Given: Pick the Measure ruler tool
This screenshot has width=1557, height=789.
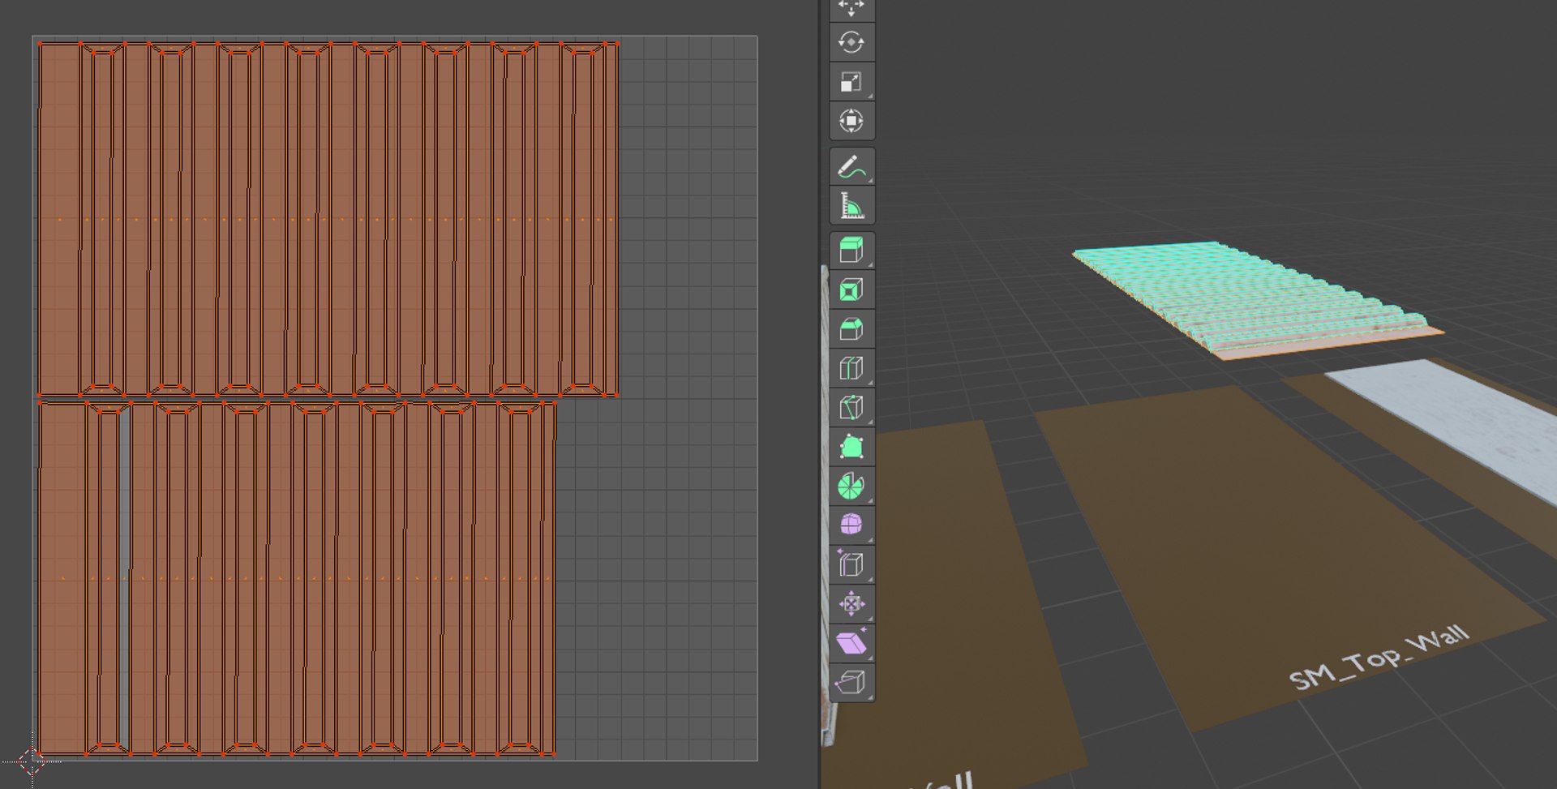Looking at the screenshot, I should tap(851, 206).
